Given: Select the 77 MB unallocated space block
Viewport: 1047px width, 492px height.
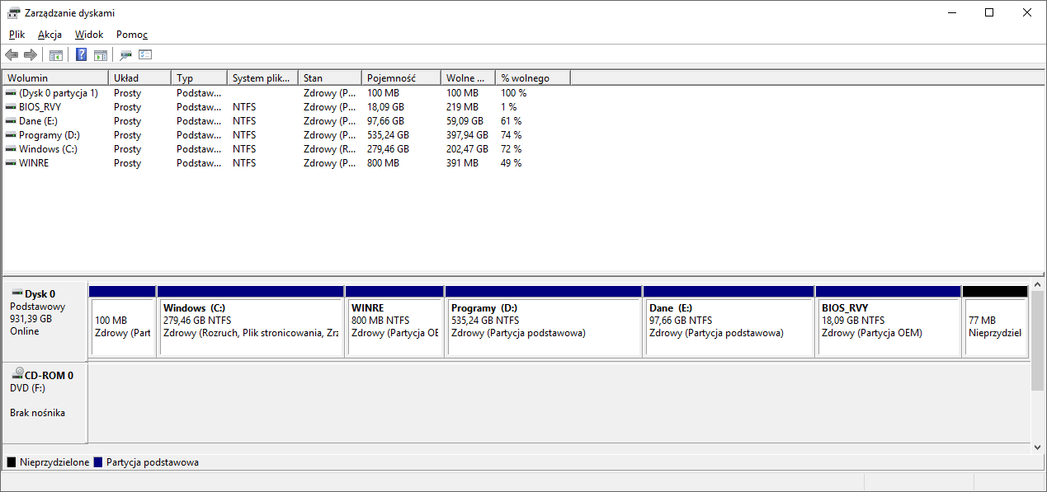Looking at the screenshot, I should [994, 326].
